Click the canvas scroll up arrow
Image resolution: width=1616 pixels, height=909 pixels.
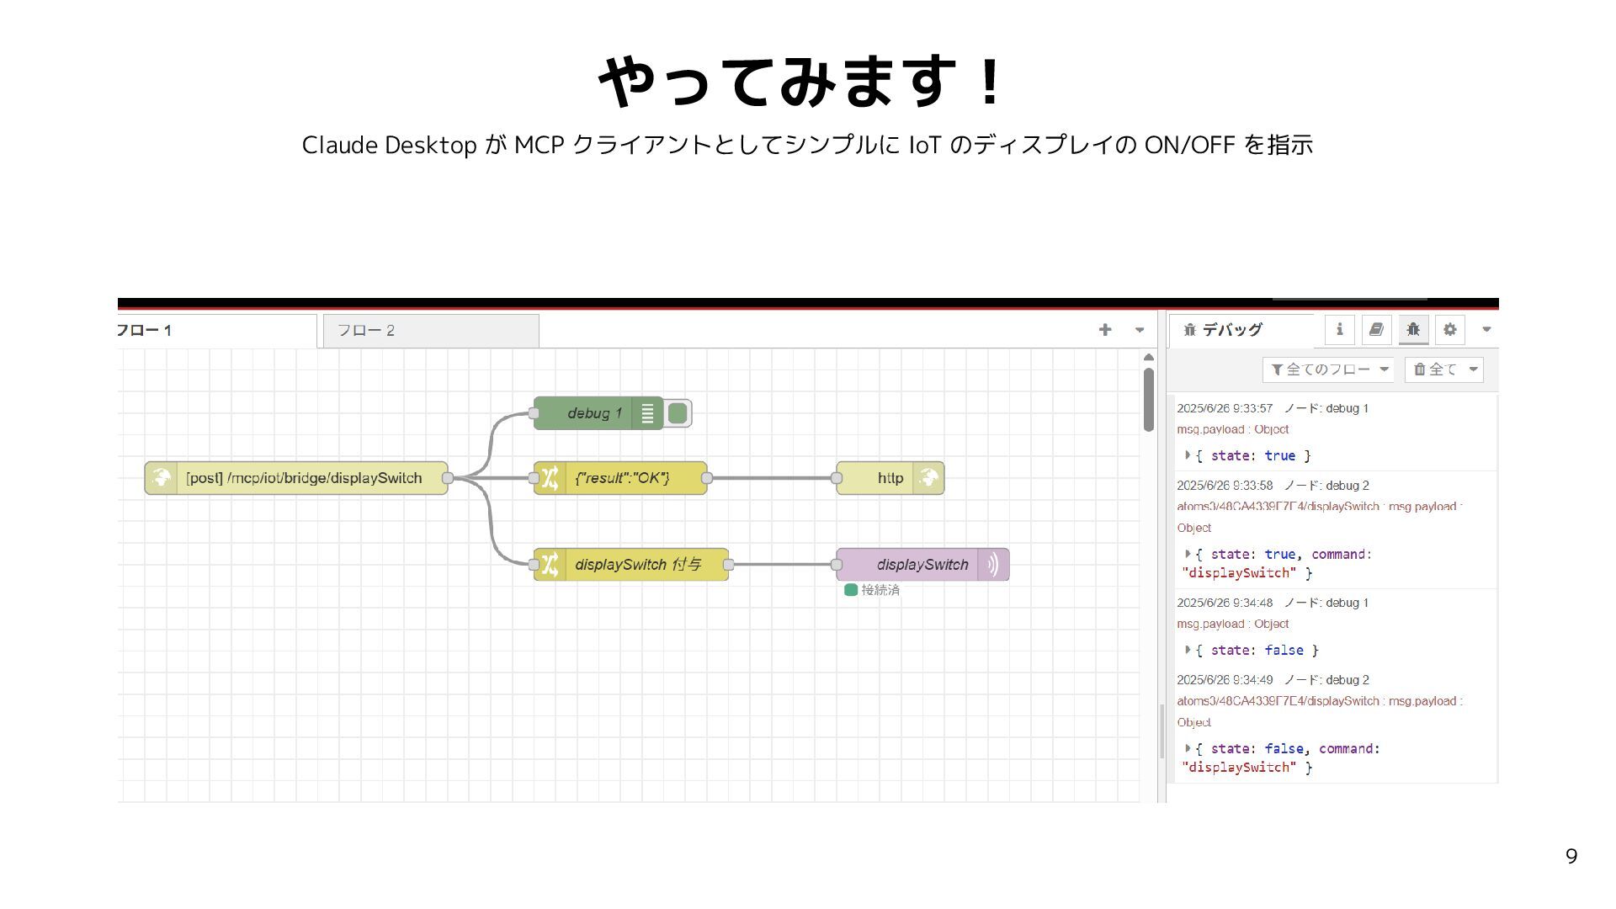(x=1149, y=358)
